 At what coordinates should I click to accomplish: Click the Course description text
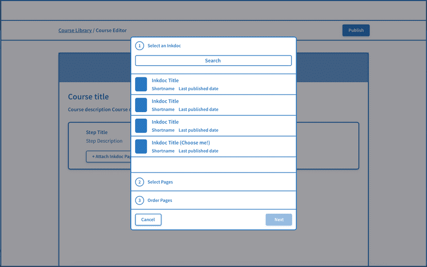coord(99,109)
